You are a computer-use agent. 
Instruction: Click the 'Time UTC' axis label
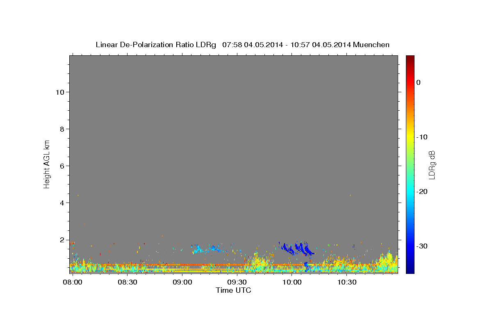pos(233,290)
